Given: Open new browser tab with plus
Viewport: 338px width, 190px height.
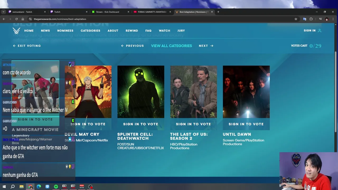Looking at the screenshot, I should pos(218,12).
